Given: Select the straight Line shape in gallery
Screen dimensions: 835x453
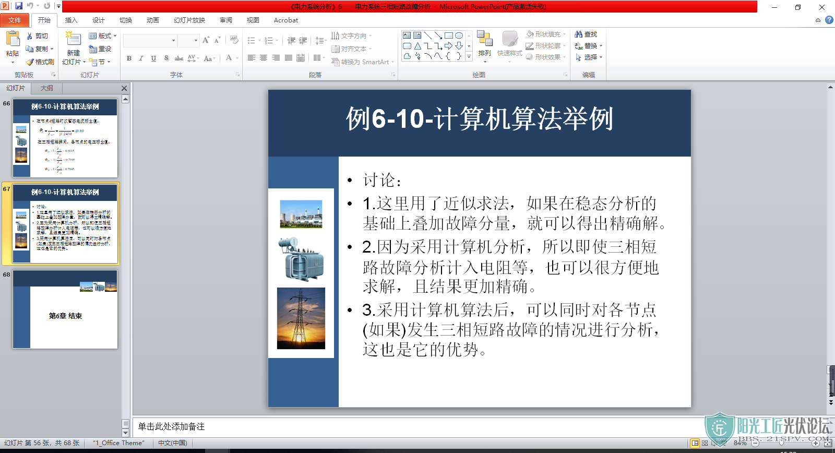Looking at the screenshot, I should point(427,35).
